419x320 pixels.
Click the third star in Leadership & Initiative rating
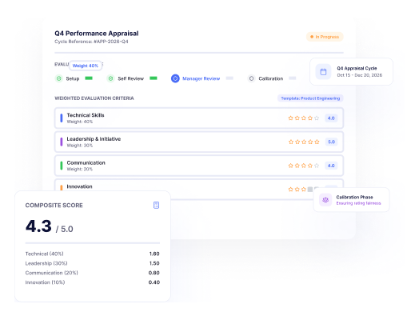point(304,142)
